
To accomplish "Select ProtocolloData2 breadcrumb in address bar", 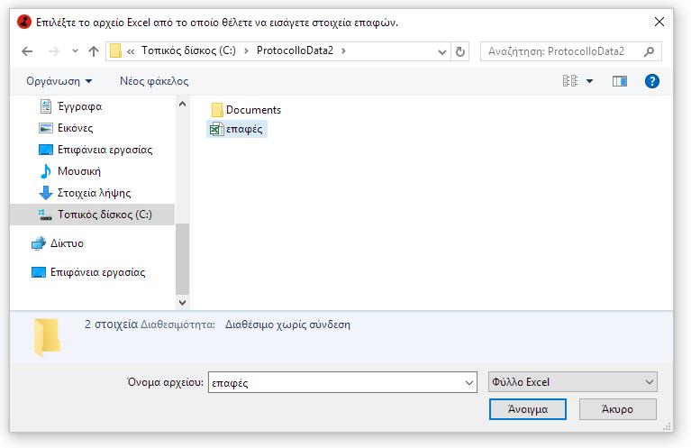I will click(x=295, y=50).
